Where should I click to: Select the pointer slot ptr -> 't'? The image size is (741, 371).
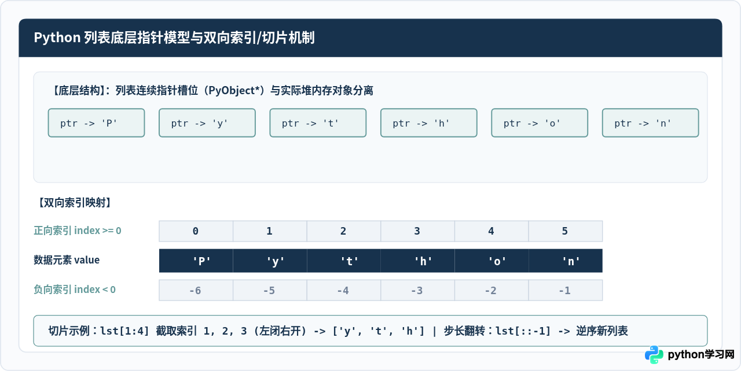tap(318, 123)
